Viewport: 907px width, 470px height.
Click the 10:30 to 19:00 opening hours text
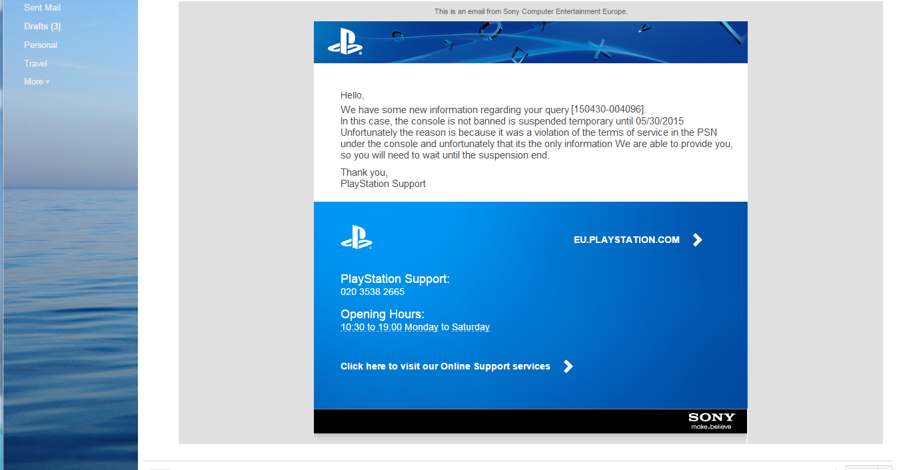click(x=371, y=327)
